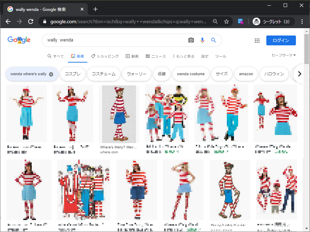Select the wenda costume filter chip
Image resolution: width=310 pixels, height=232 pixels.
pyautogui.click(x=191, y=74)
